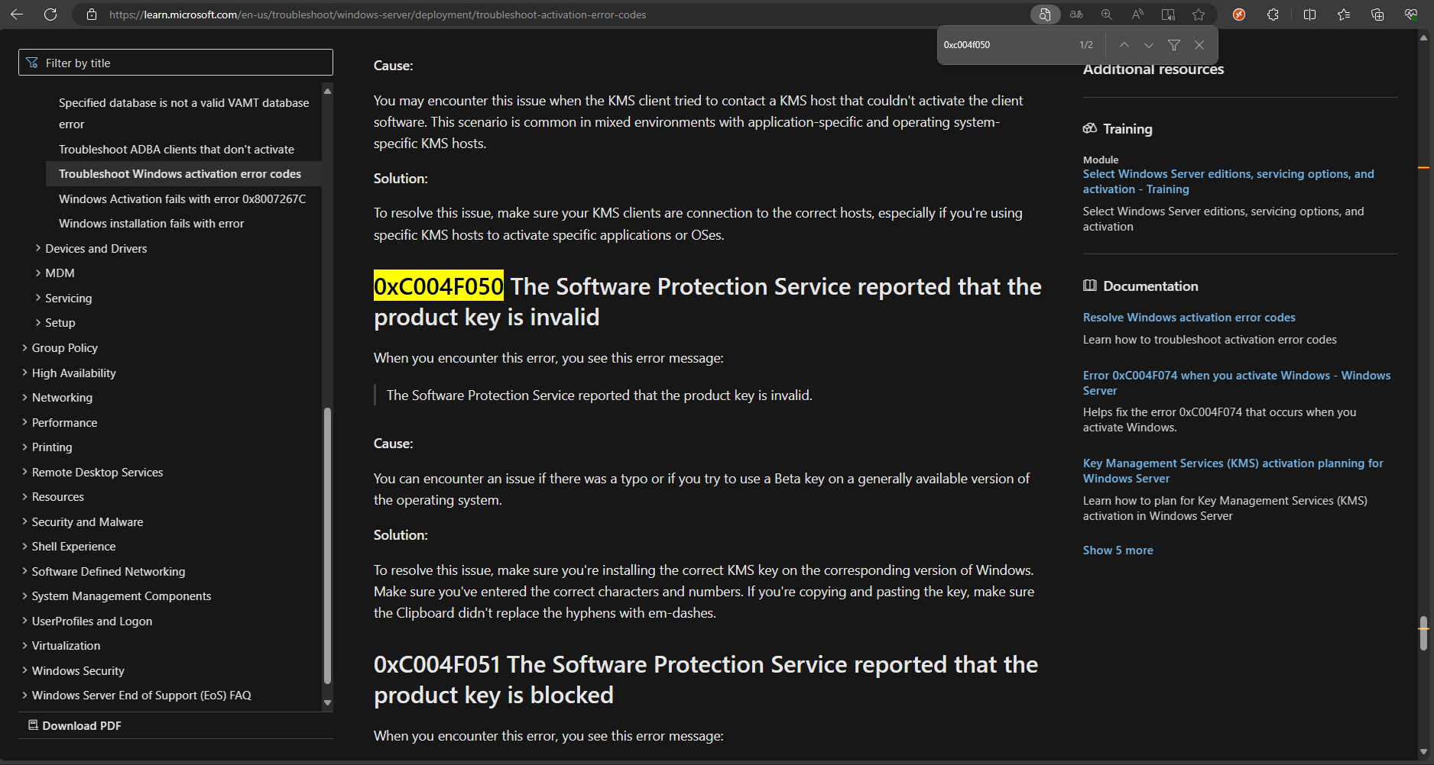Click the zoom magnifier icon in address bar
This screenshot has height=765, width=1434.
click(1106, 15)
